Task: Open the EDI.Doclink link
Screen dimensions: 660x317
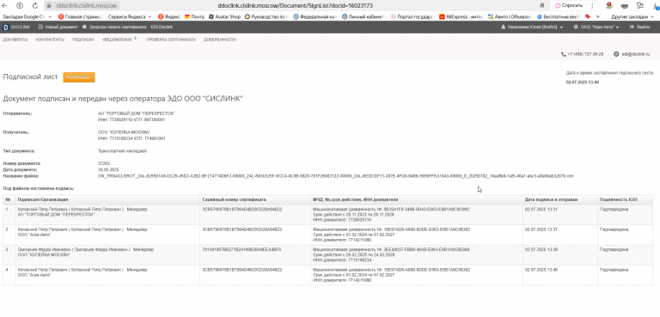Action: pyautogui.click(x=162, y=27)
